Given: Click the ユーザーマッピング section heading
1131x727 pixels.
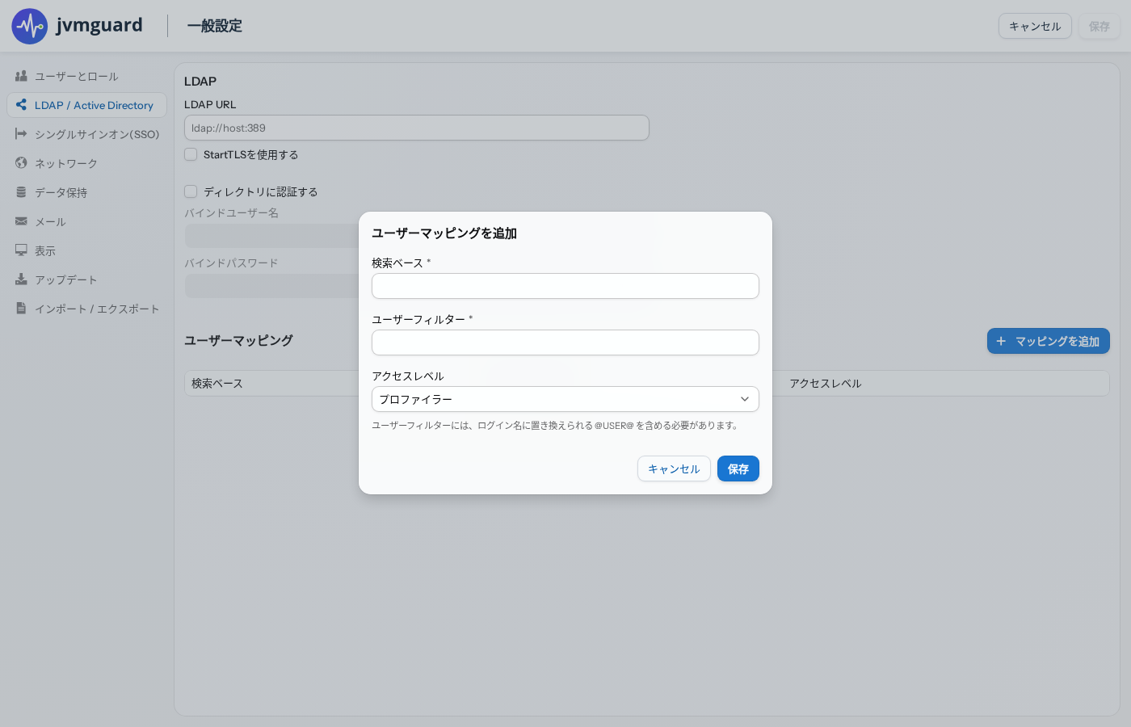Looking at the screenshot, I should pyautogui.click(x=238, y=341).
